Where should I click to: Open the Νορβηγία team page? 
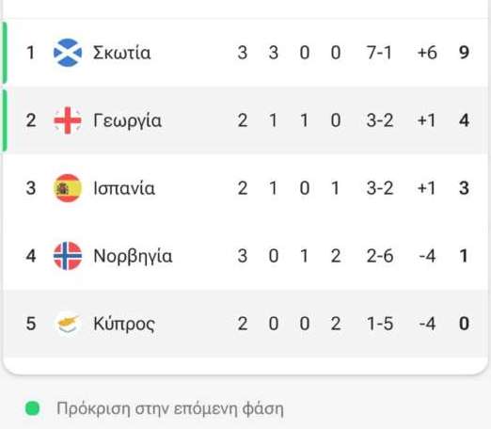[133, 257]
